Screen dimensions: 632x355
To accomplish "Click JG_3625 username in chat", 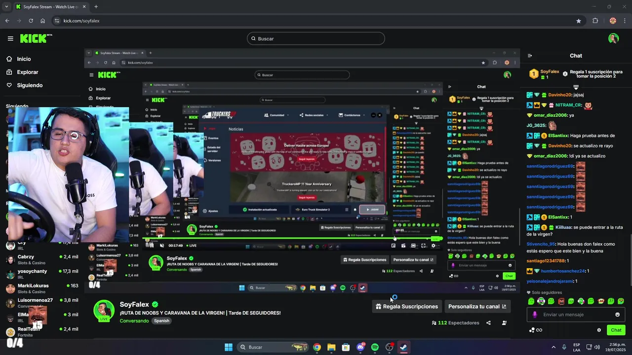I will point(536,125).
